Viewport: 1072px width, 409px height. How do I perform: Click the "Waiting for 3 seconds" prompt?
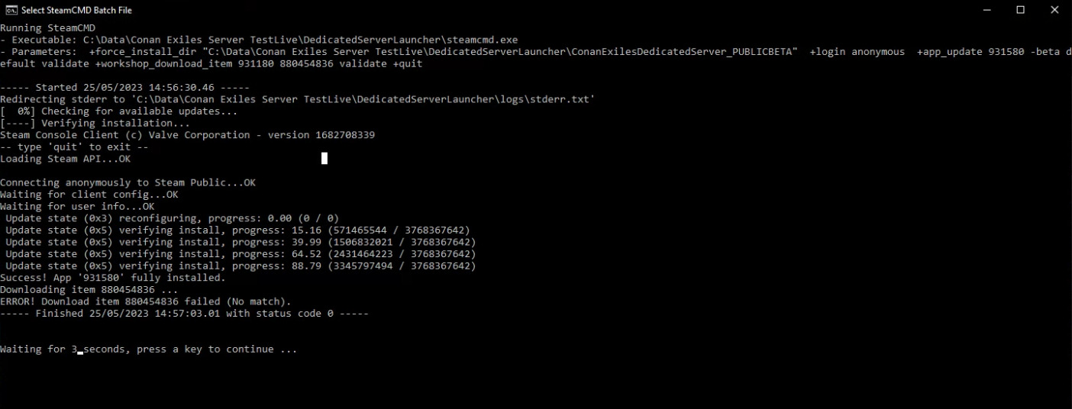coord(148,349)
